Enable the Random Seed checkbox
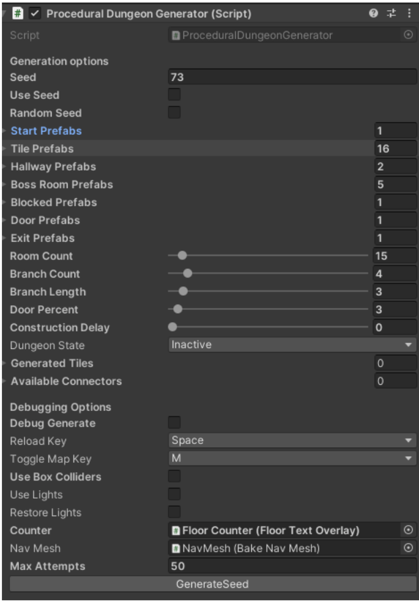Viewport: 419px width, 601px height. pos(174,113)
